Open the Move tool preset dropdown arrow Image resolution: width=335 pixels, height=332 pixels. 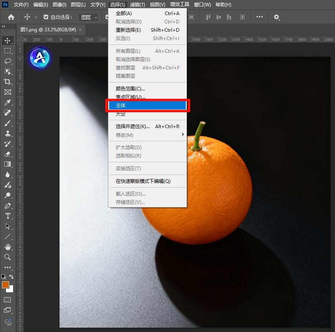[x=36, y=17]
